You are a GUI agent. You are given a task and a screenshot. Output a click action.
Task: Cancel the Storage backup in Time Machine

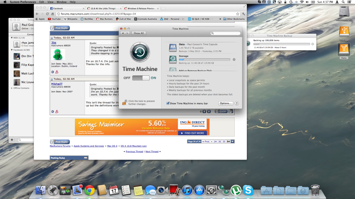(234, 59)
